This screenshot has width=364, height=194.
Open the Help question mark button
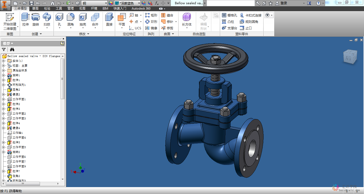(318, 3)
